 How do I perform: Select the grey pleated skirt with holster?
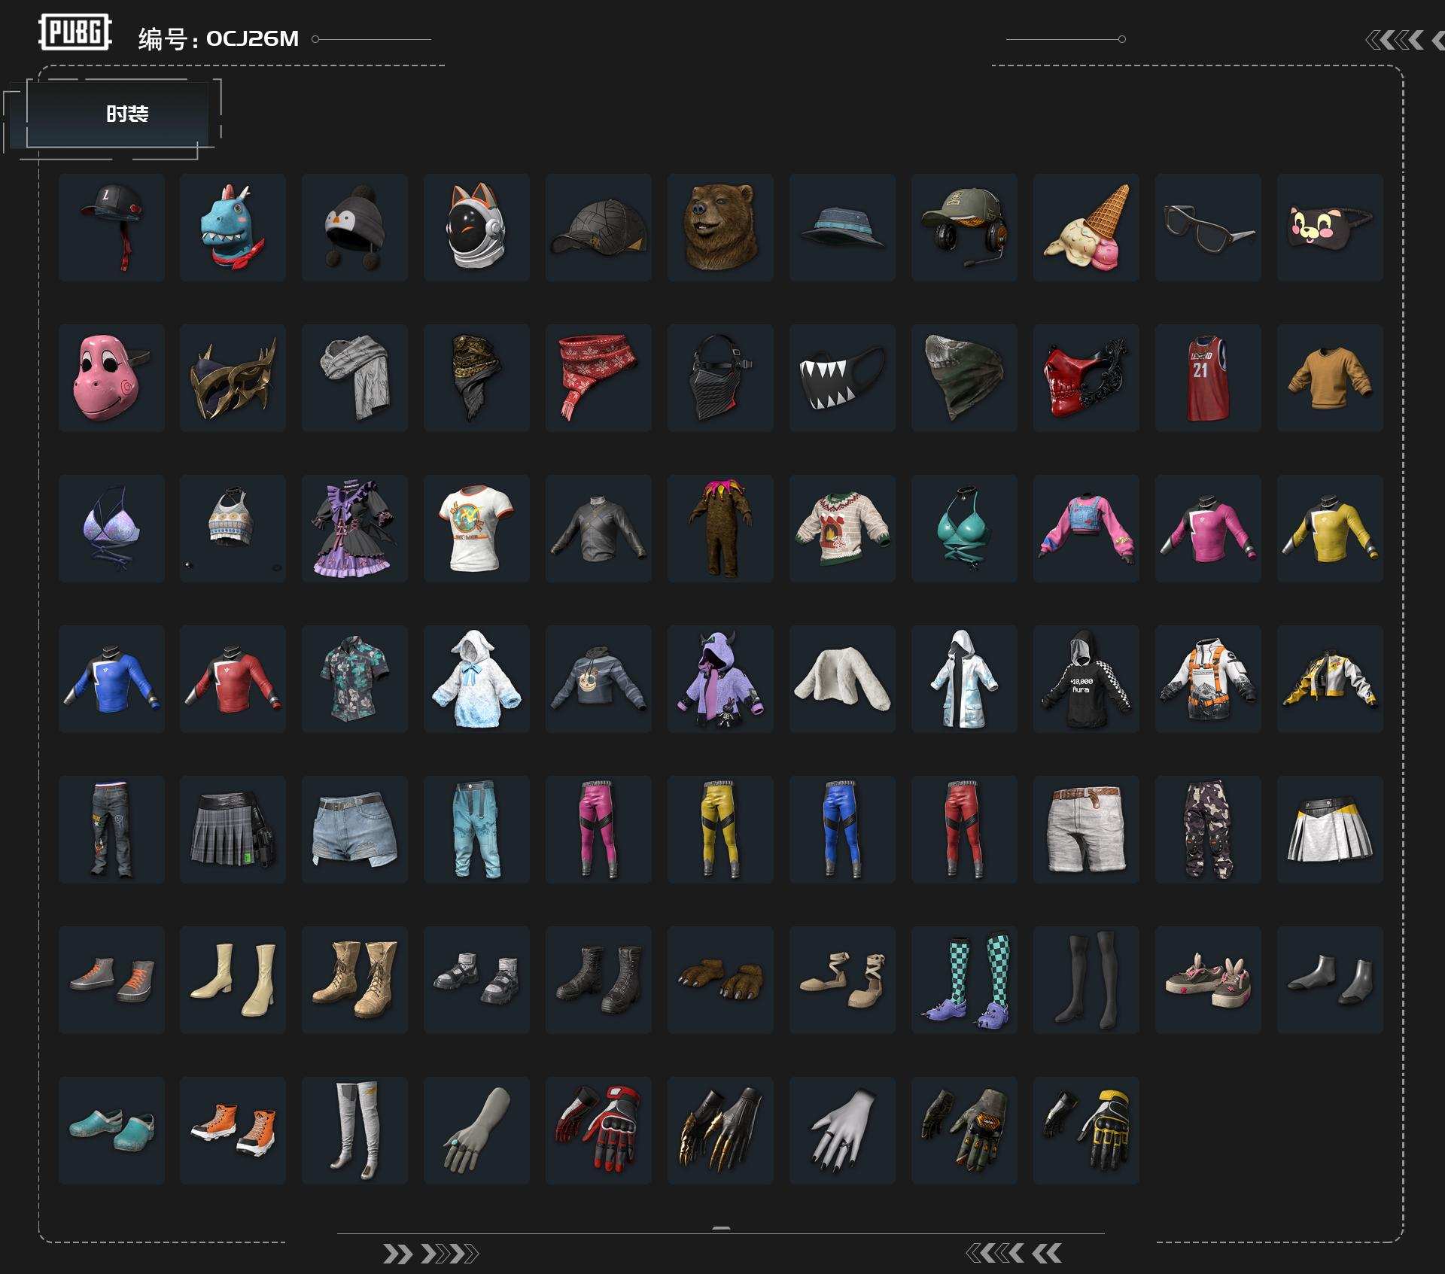pyautogui.click(x=233, y=829)
